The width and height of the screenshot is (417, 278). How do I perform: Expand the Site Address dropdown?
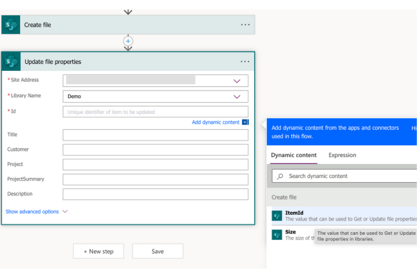pos(237,81)
